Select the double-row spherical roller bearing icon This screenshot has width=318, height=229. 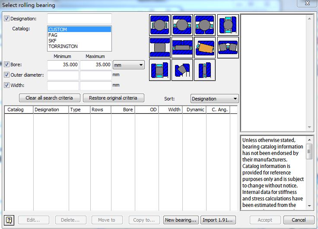tap(228, 48)
